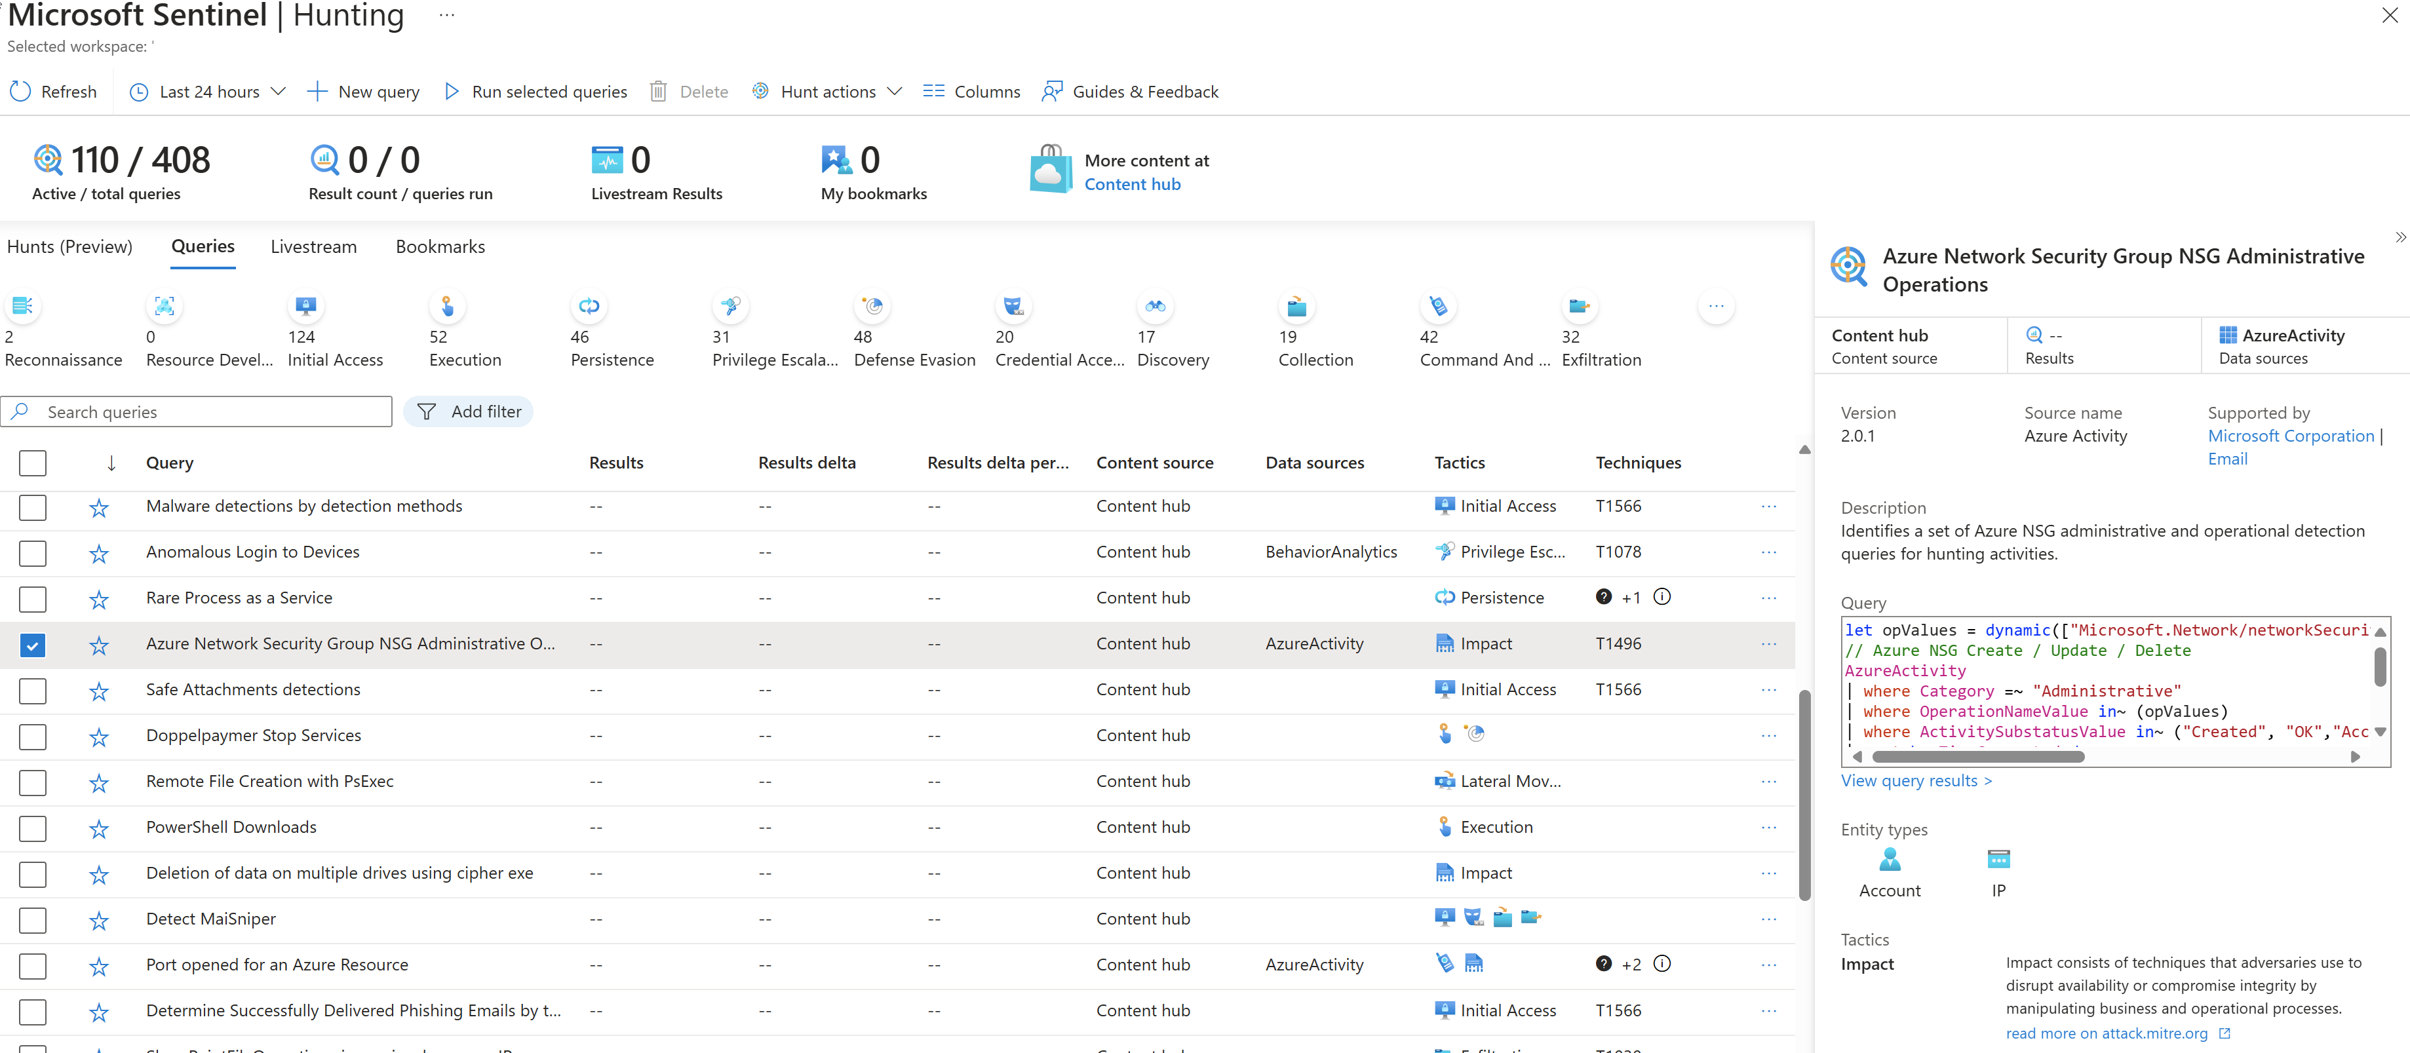Open row menu for Azure Network Security Group query
Viewport: 2410px width, 1053px height.
coord(1768,643)
